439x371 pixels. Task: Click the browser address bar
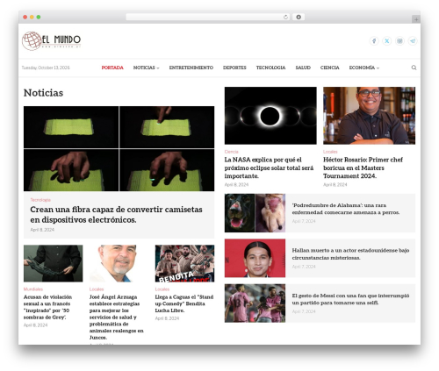coord(208,17)
